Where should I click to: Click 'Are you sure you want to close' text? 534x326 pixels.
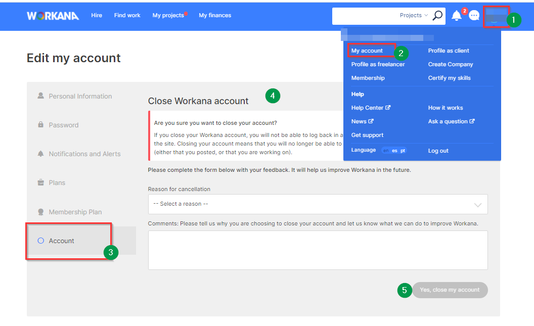pos(215,123)
